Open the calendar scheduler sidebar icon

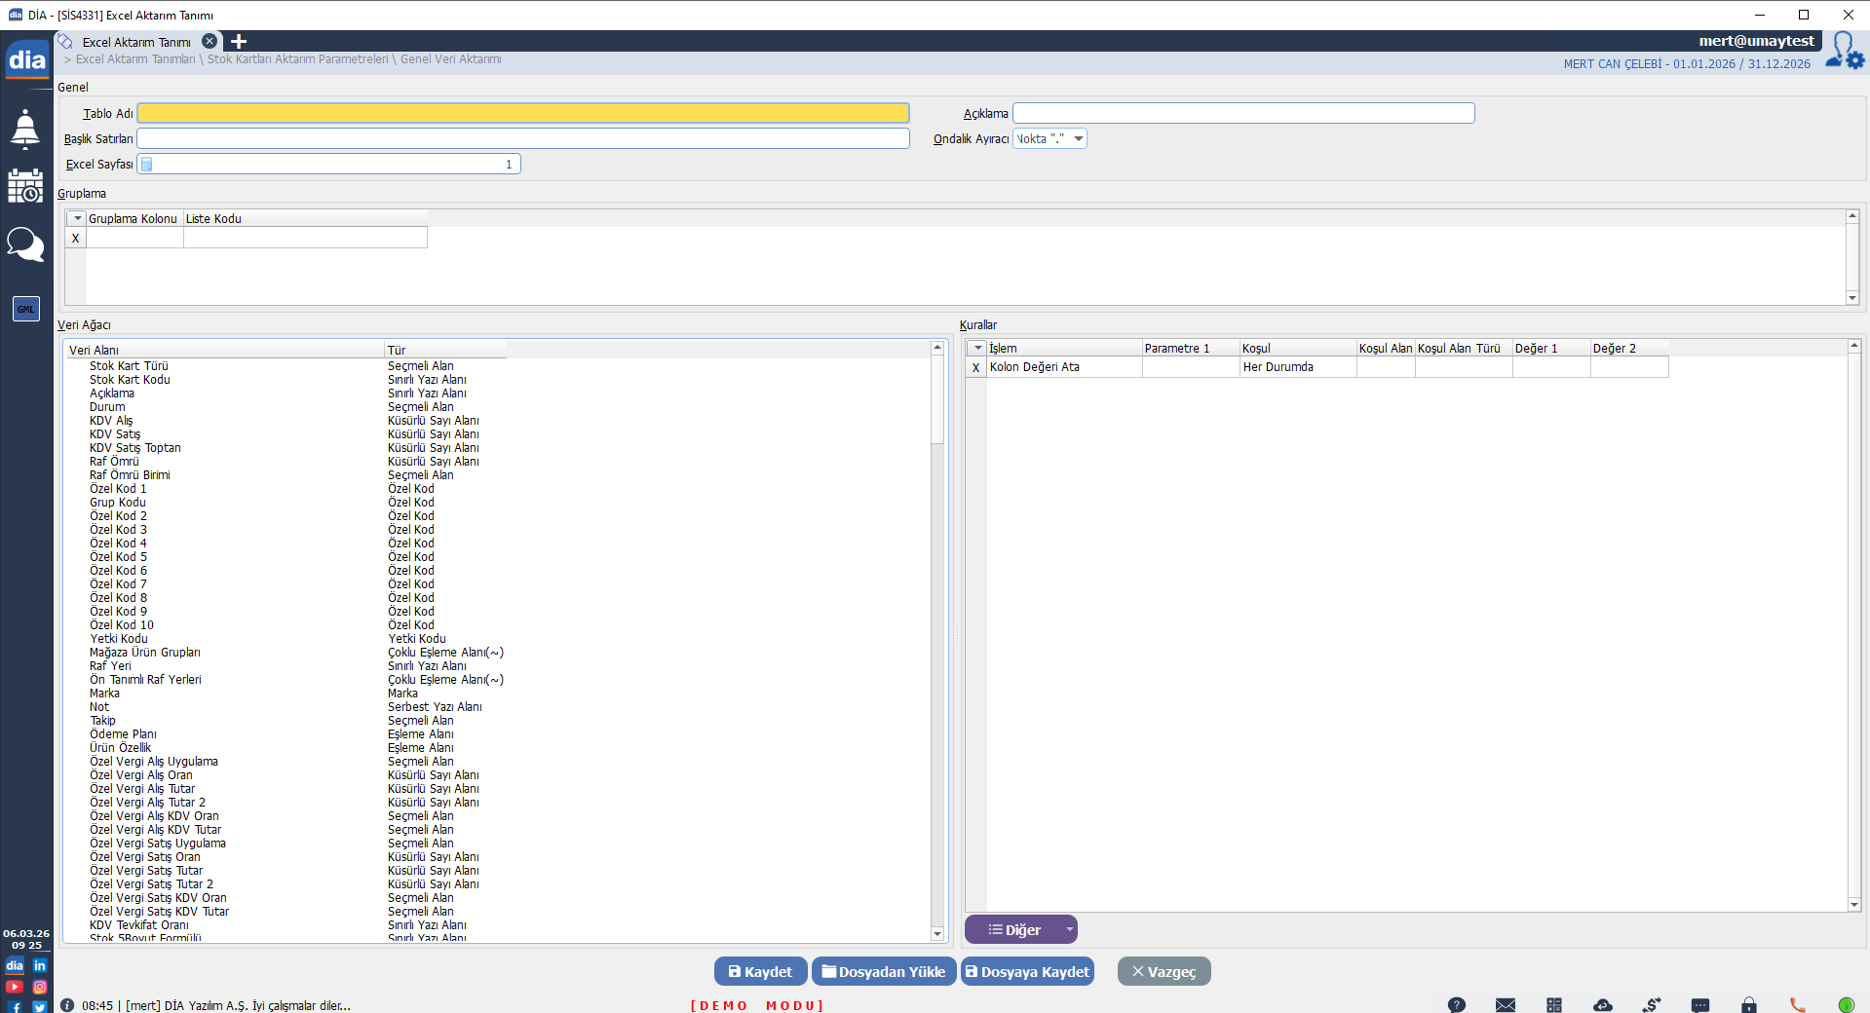(25, 186)
